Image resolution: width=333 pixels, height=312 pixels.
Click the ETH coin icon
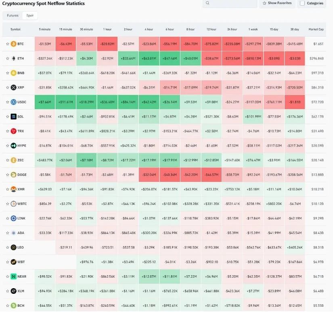point(13,59)
